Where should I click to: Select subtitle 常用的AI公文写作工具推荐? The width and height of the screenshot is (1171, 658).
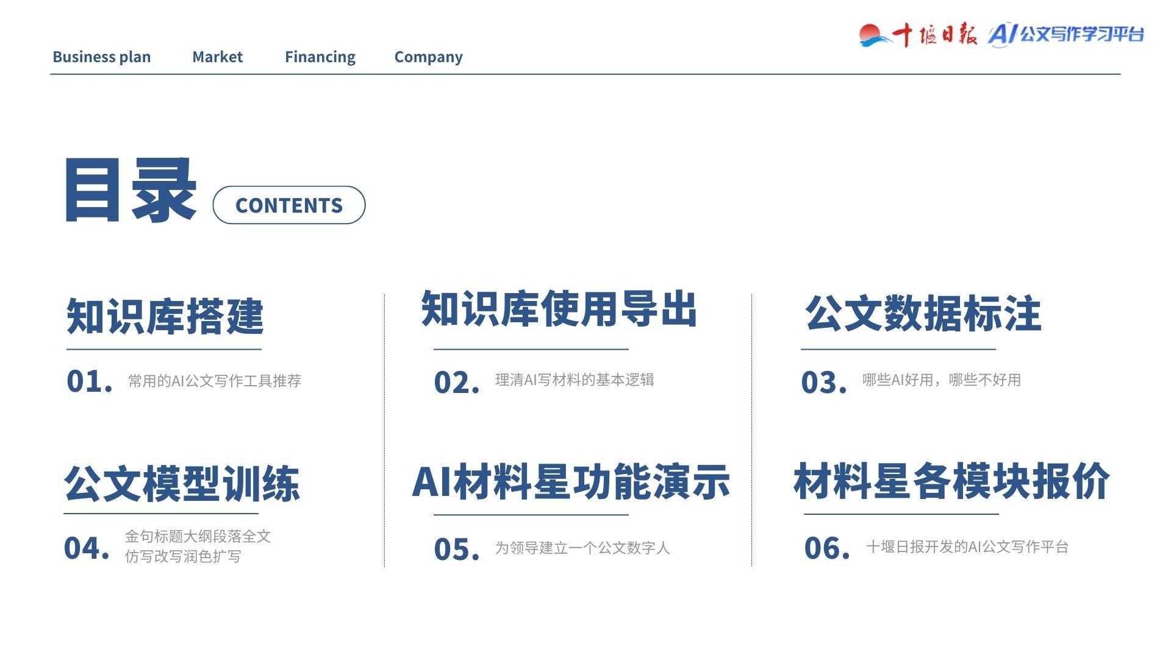[215, 381]
